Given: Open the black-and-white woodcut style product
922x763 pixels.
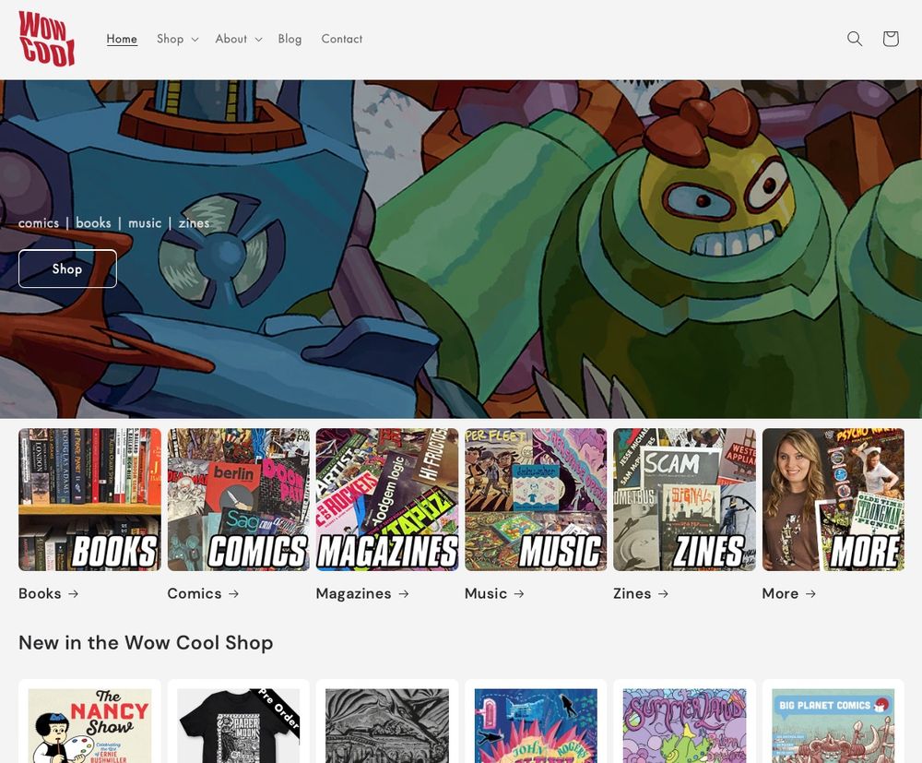Looking at the screenshot, I should coord(387,722).
